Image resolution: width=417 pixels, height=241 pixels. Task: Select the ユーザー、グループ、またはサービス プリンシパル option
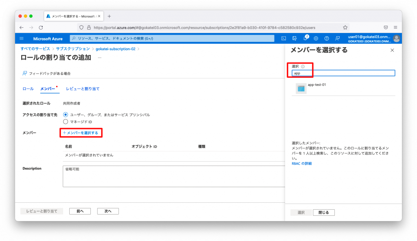66,115
